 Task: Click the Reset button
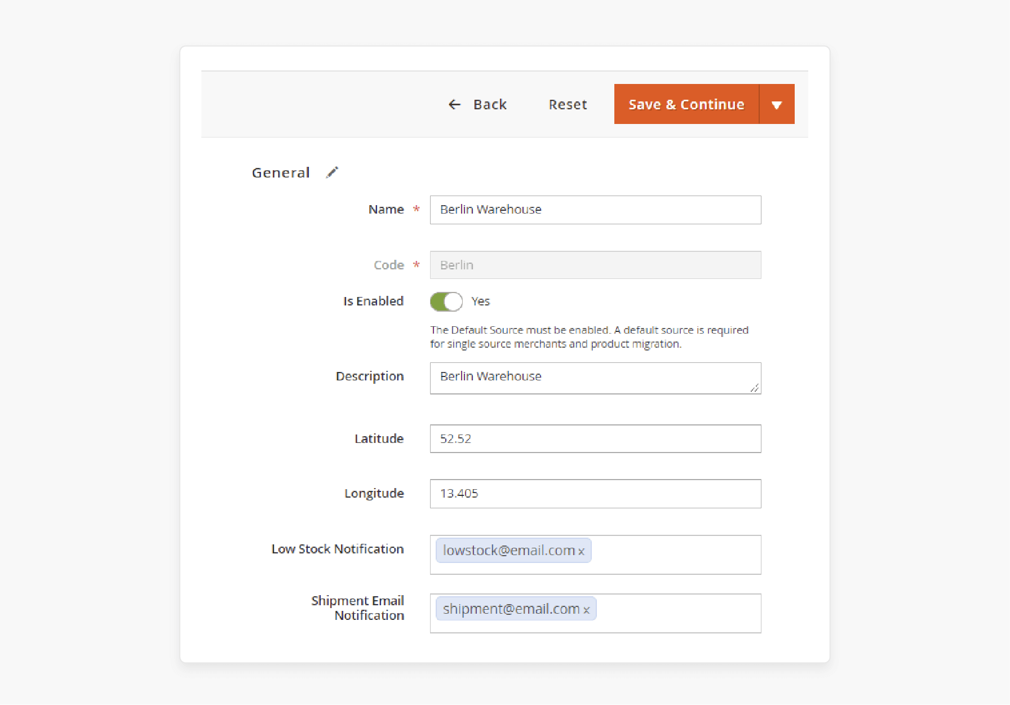[568, 104]
